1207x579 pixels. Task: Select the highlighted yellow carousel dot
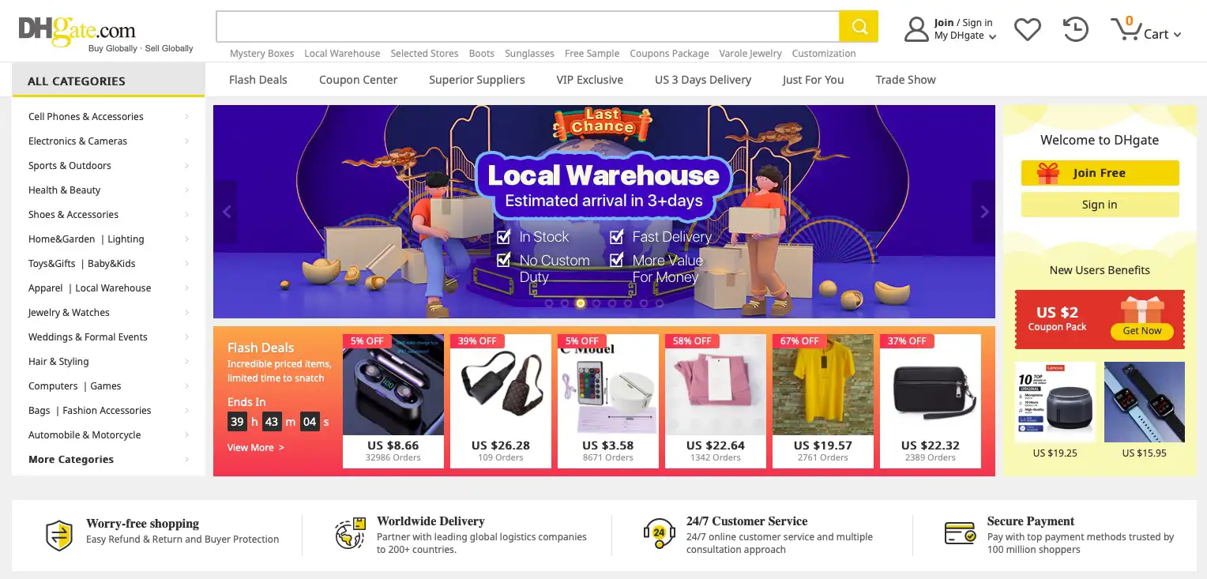(581, 303)
